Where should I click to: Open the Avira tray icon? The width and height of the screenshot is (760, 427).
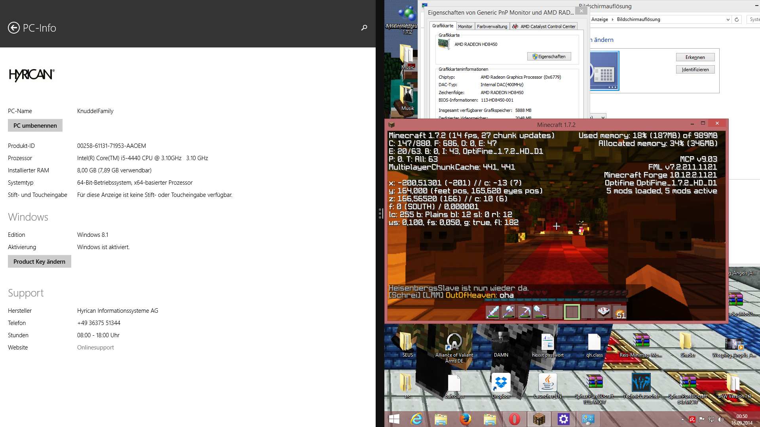pyautogui.click(x=692, y=419)
